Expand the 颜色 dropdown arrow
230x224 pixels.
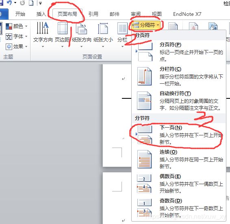click(x=26, y=26)
